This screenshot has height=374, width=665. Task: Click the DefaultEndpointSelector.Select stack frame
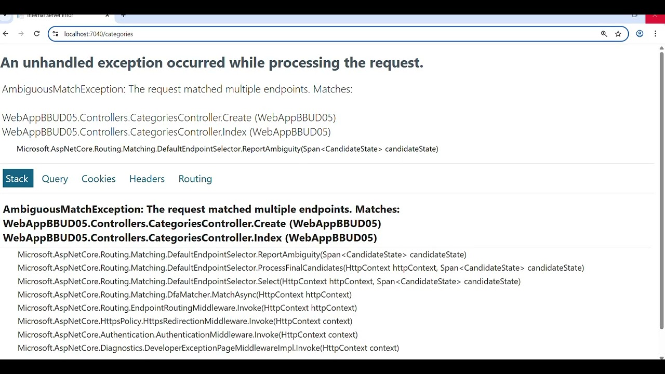(269, 282)
